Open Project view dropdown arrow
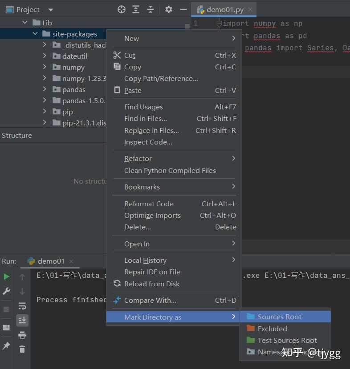The image size is (350, 369). tap(51, 10)
